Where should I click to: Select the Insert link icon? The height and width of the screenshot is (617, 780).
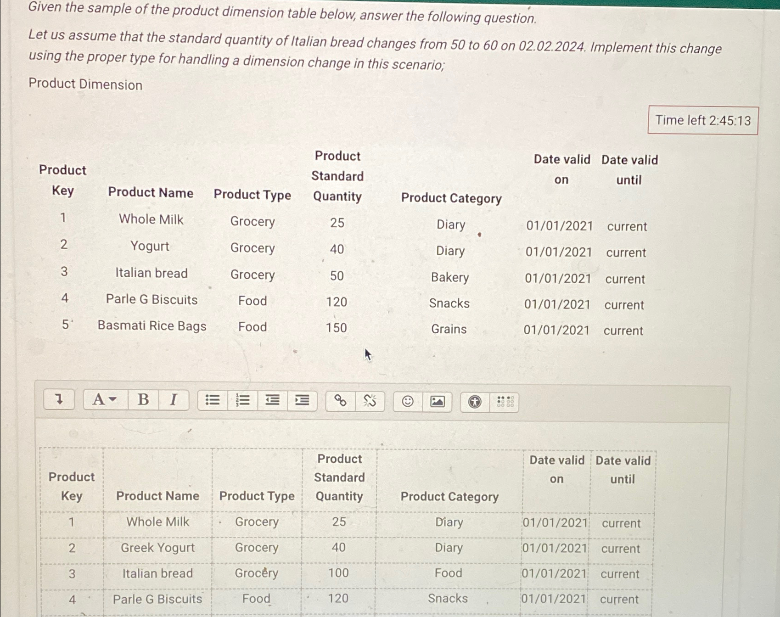pyautogui.click(x=340, y=401)
